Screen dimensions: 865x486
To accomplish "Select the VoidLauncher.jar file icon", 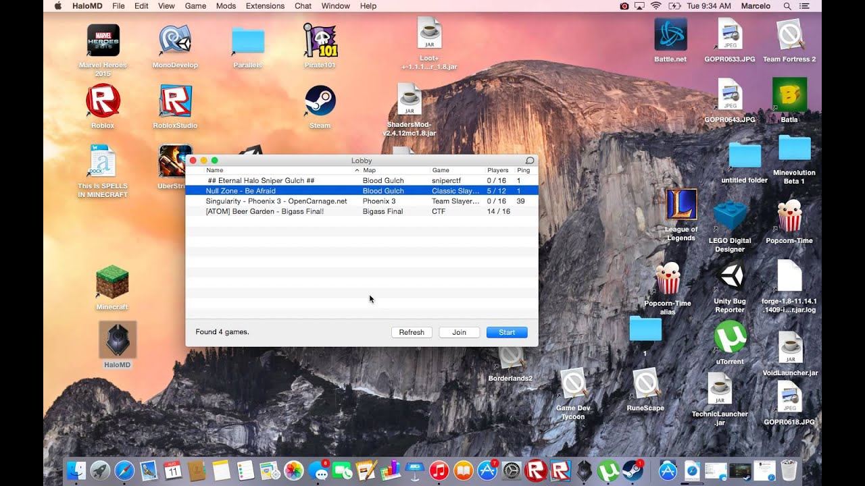I will pos(789,348).
